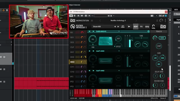Screen dimensions: 180x101
Task: Open the QC quick controls button
Action: (160, 16)
